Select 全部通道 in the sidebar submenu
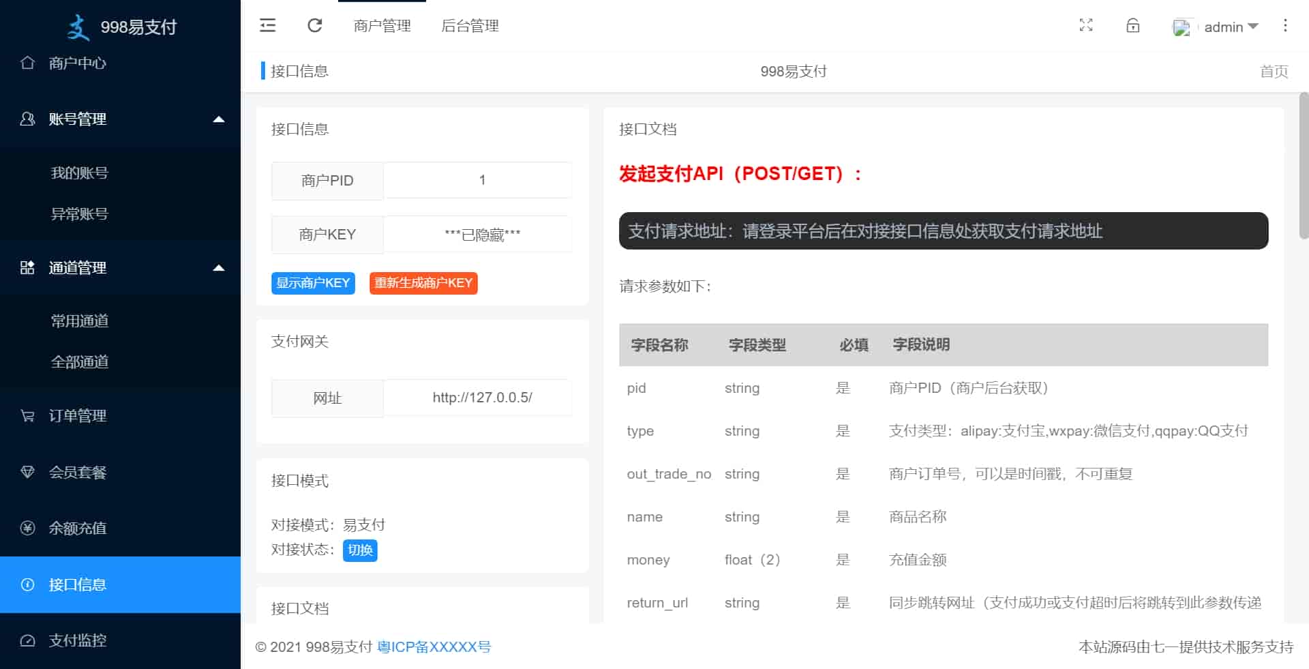 pos(80,362)
